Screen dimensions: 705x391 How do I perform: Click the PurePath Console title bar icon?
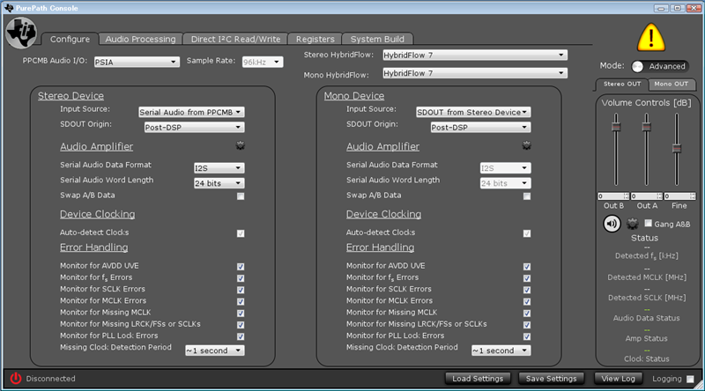point(9,8)
